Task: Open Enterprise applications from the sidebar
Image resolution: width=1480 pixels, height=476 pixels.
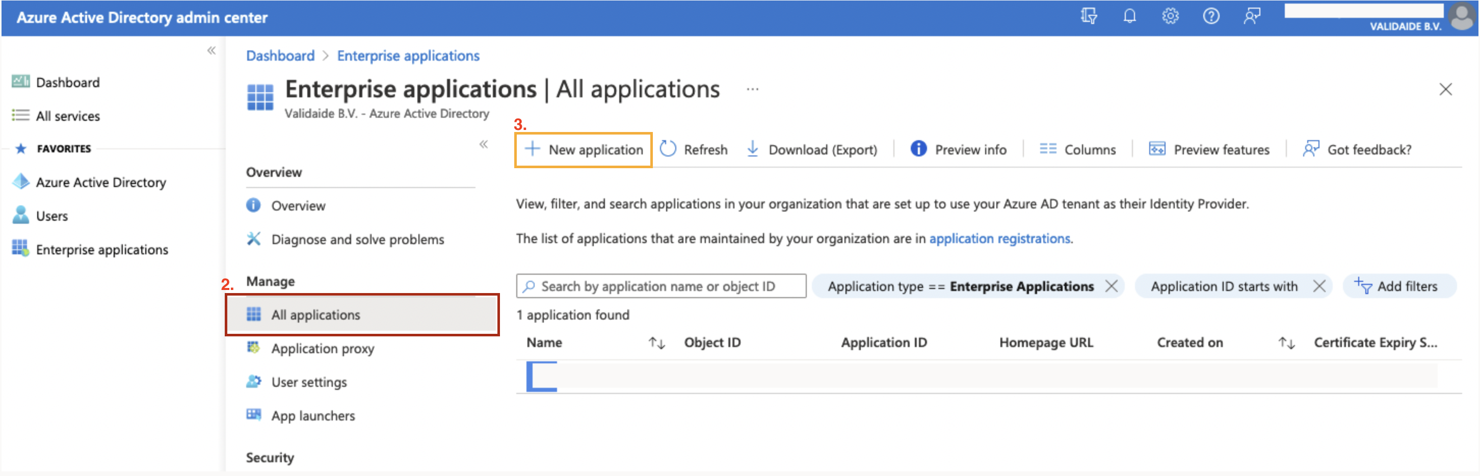Action: point(102,249)
